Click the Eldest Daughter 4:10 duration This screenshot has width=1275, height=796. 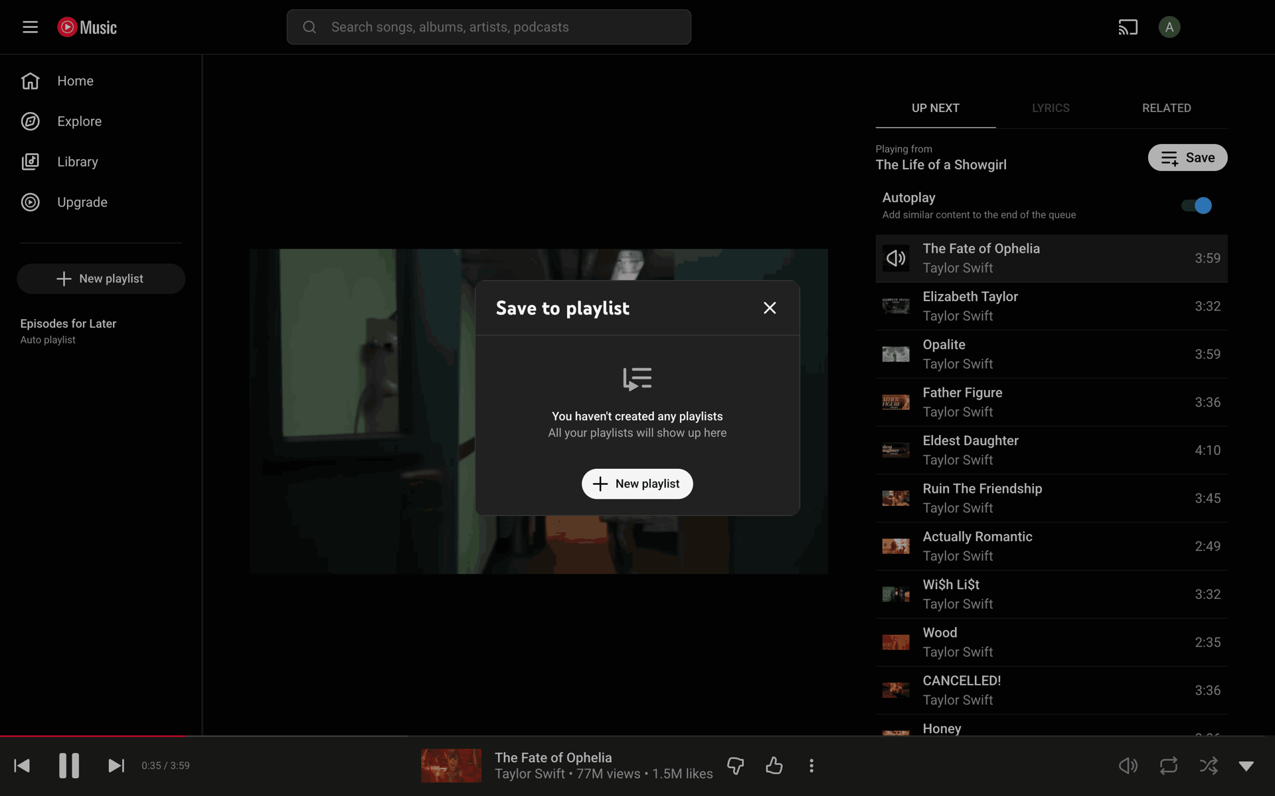coord(1207,450)
